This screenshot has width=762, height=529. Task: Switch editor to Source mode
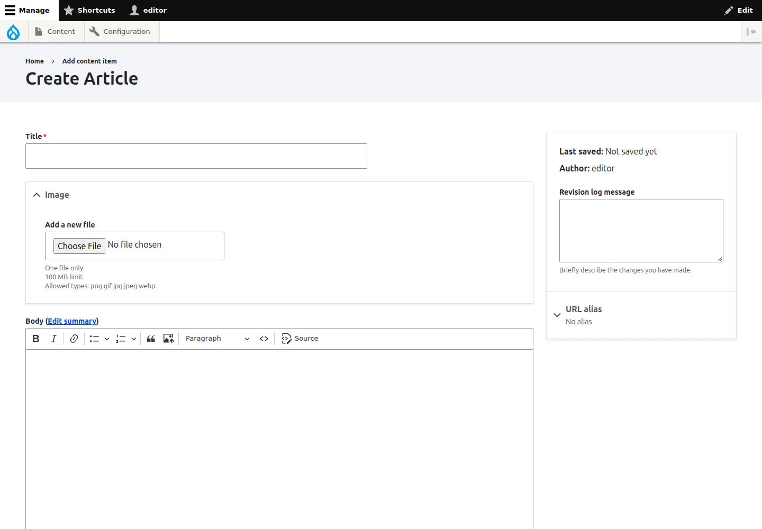[300, 339]
